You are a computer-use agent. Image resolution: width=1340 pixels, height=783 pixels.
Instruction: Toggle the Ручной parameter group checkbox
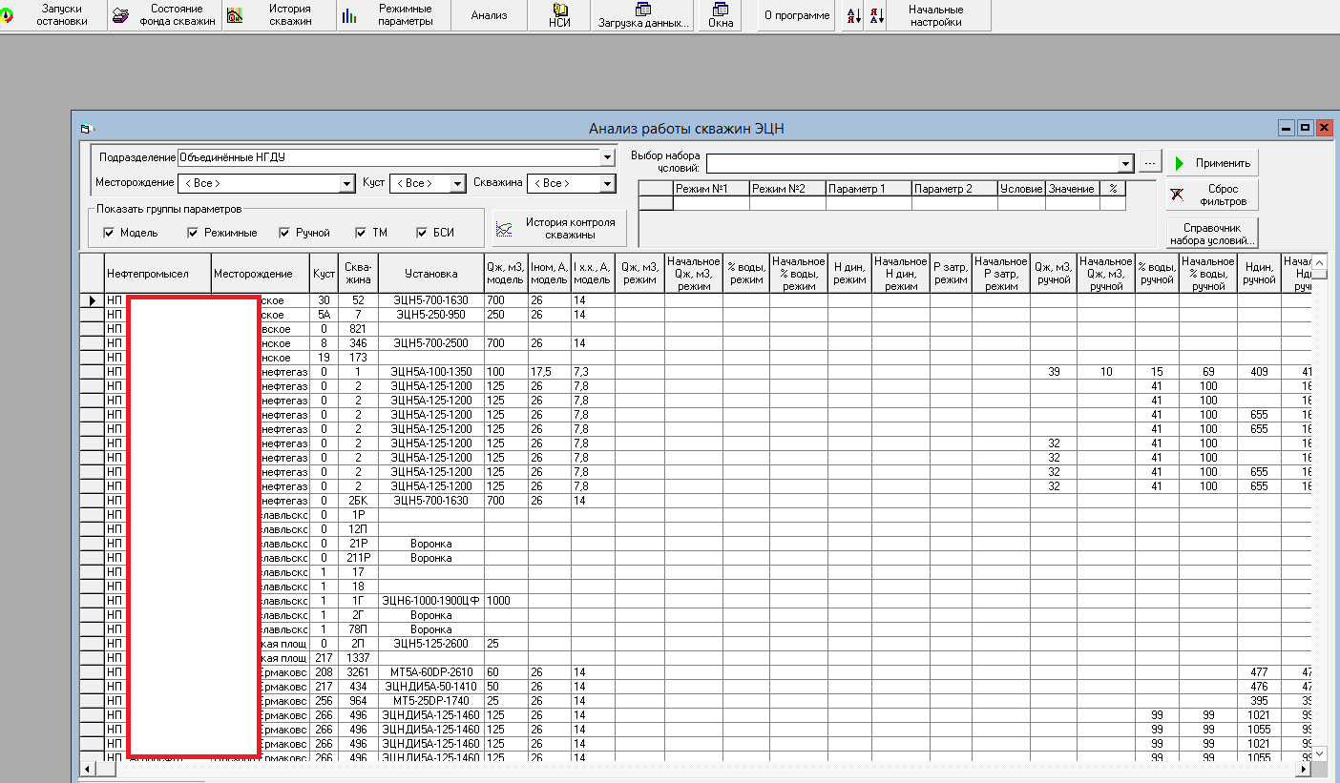point(284,233)
